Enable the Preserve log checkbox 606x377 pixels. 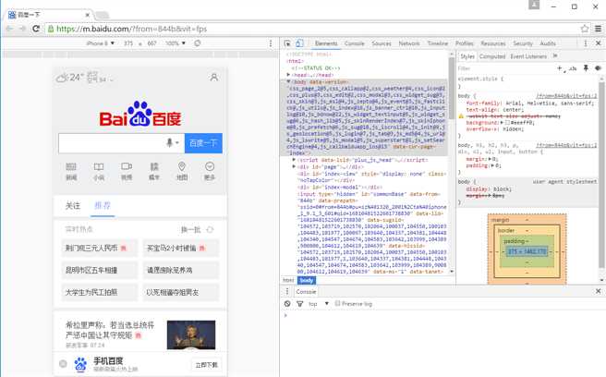point(337,303)
